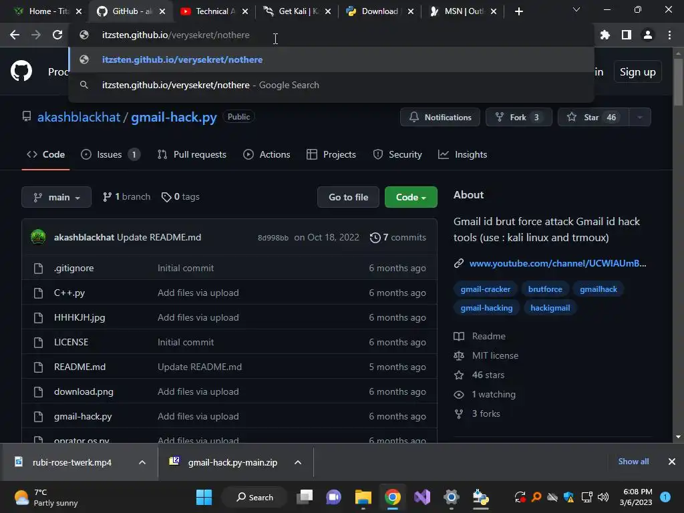Open gmail-hack.py file in list
684x513 pixels.
pos(83,417)
